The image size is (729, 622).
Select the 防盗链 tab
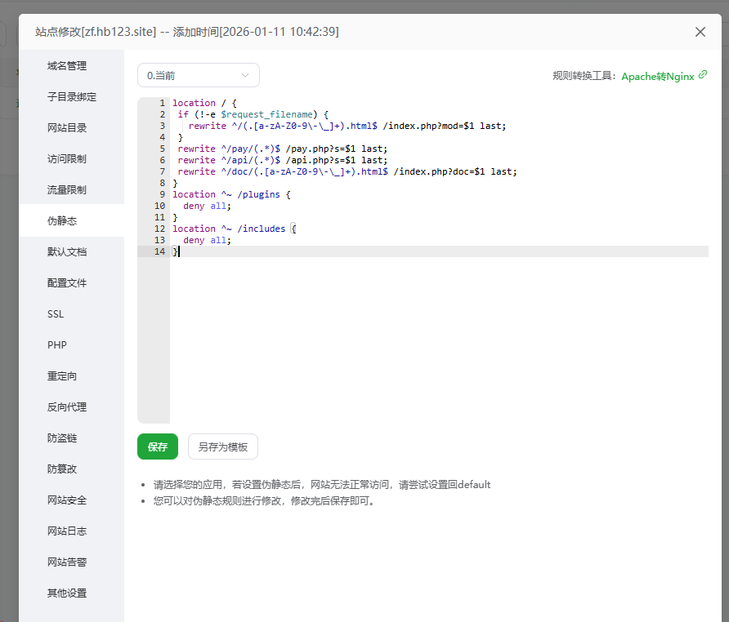[x=62, y=438]
